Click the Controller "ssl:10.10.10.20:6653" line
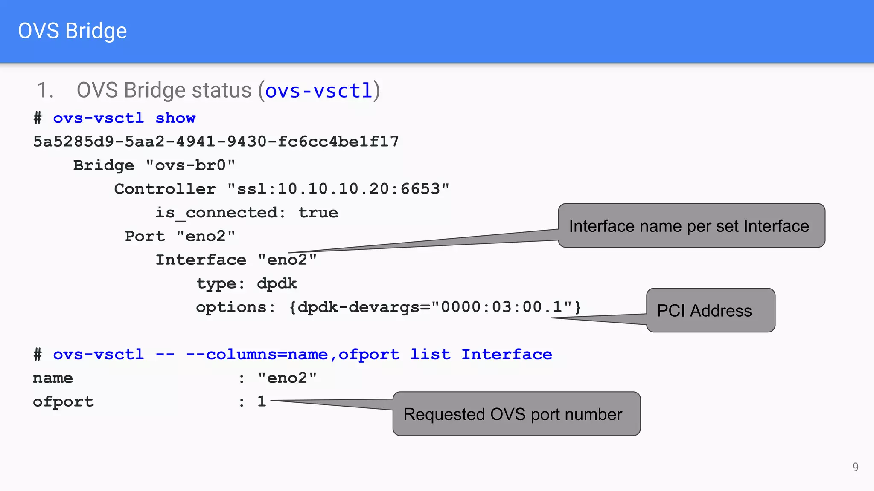The height and width of the screenshot is (491, 874). point(282,189)
